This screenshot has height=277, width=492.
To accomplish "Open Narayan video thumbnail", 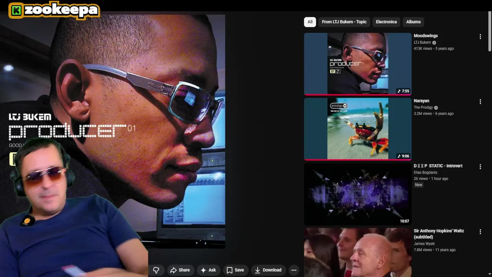I will (x=358, y=129).
